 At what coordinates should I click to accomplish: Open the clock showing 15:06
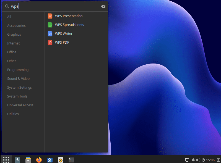pyautogui.click(x=210, y=160)
